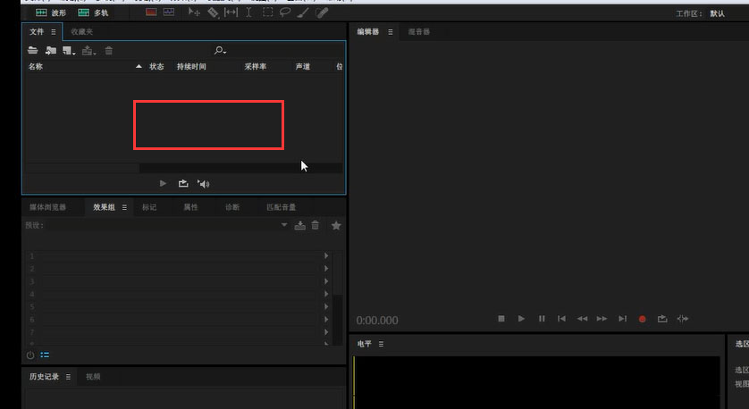
Task: Switch to 多轨 multitrack view
Action: pyautogui.click(x=93, y=13)
